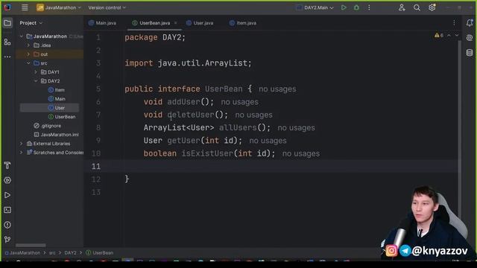Image resolution: width=477 pixels, height=268 pixels.
Task: Open the JavaMarathon project dropdown
Action: coord(59,7)
